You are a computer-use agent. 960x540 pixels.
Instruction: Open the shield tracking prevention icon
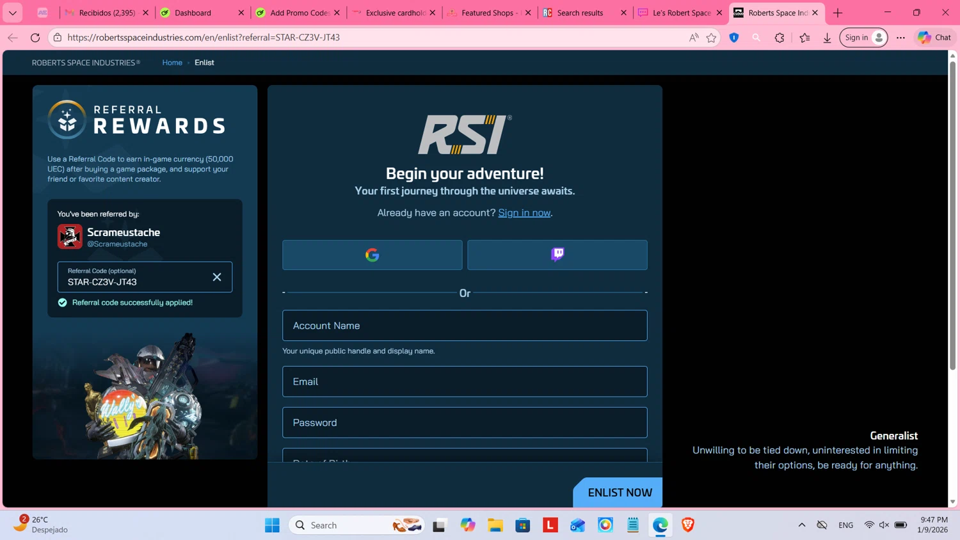734,38
